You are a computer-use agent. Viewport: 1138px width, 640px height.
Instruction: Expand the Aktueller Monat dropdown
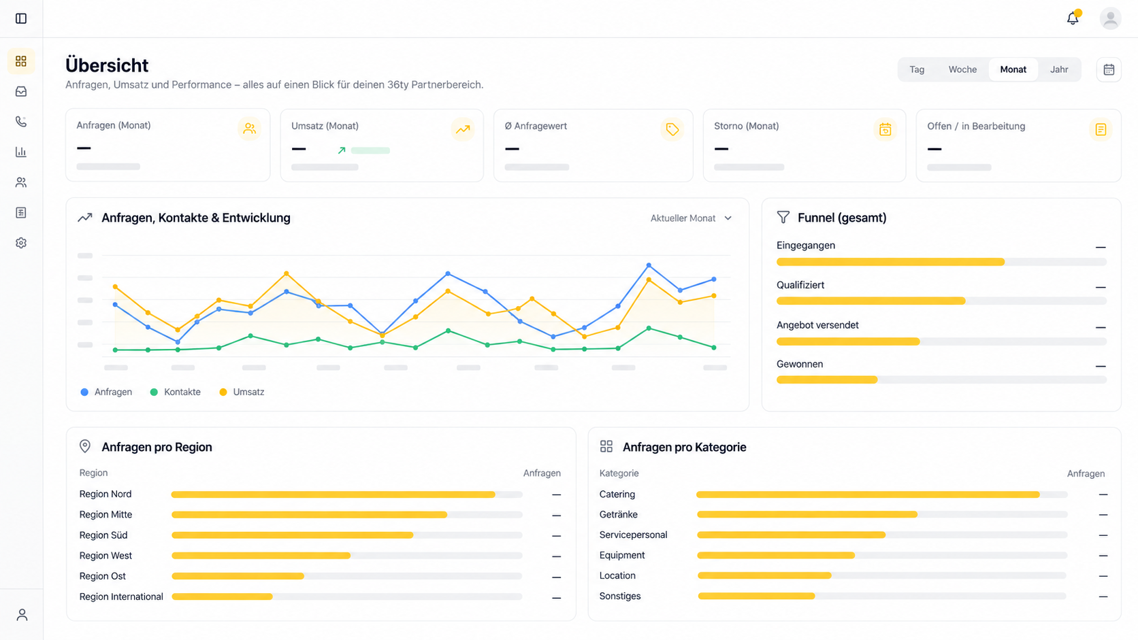coord(691,218)
